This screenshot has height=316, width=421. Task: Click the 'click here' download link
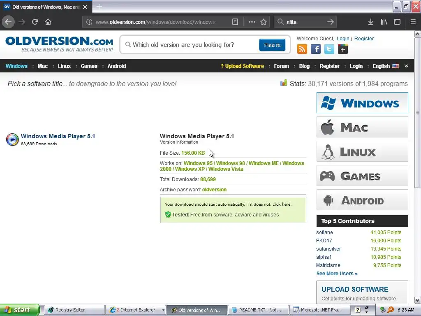[x=282, y=204]
